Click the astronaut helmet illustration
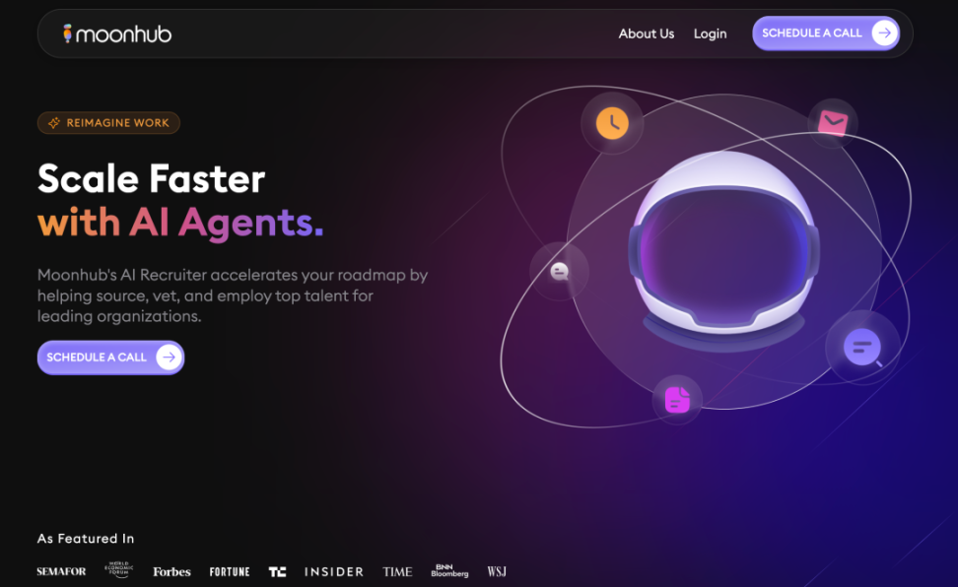Screen dimensions: 958x587 (x=724, y=247)
